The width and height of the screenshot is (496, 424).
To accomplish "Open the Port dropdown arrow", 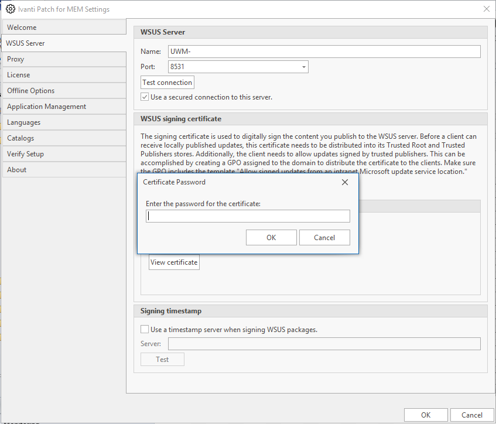I will pos(304,66).
